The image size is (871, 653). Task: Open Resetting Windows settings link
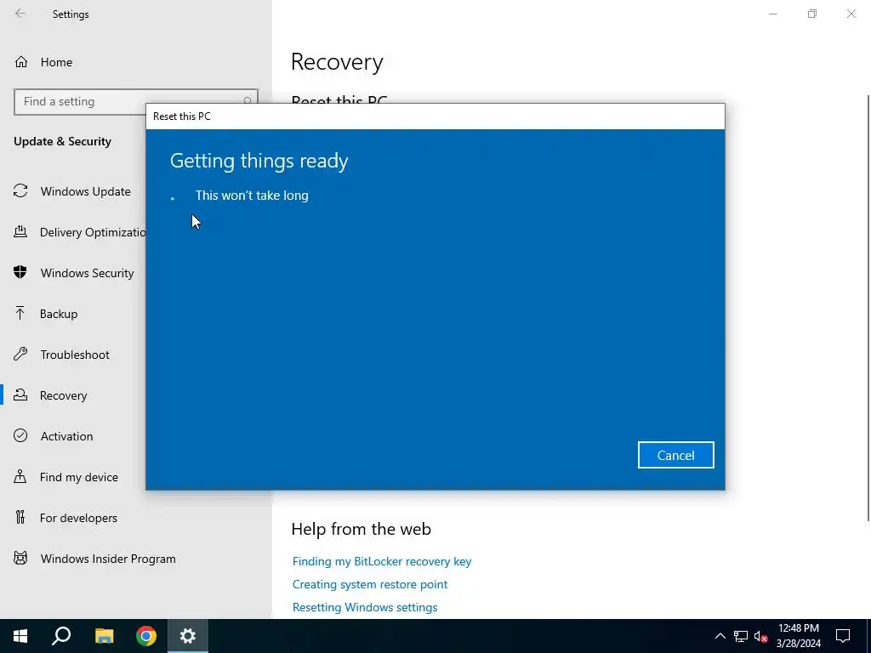365,607
